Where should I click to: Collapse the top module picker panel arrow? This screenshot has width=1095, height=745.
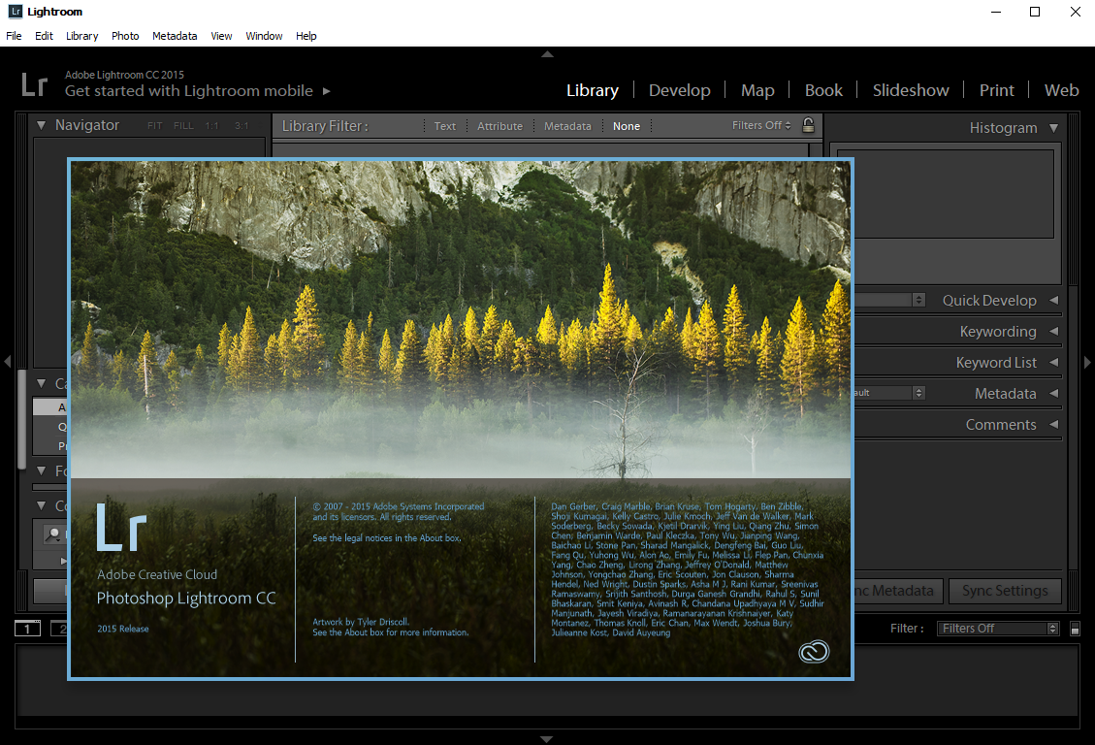547,53
